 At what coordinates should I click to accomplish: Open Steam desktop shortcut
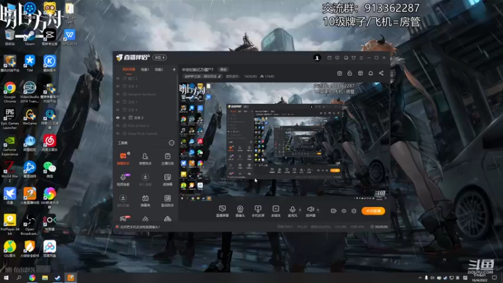[x=30, y=38]
